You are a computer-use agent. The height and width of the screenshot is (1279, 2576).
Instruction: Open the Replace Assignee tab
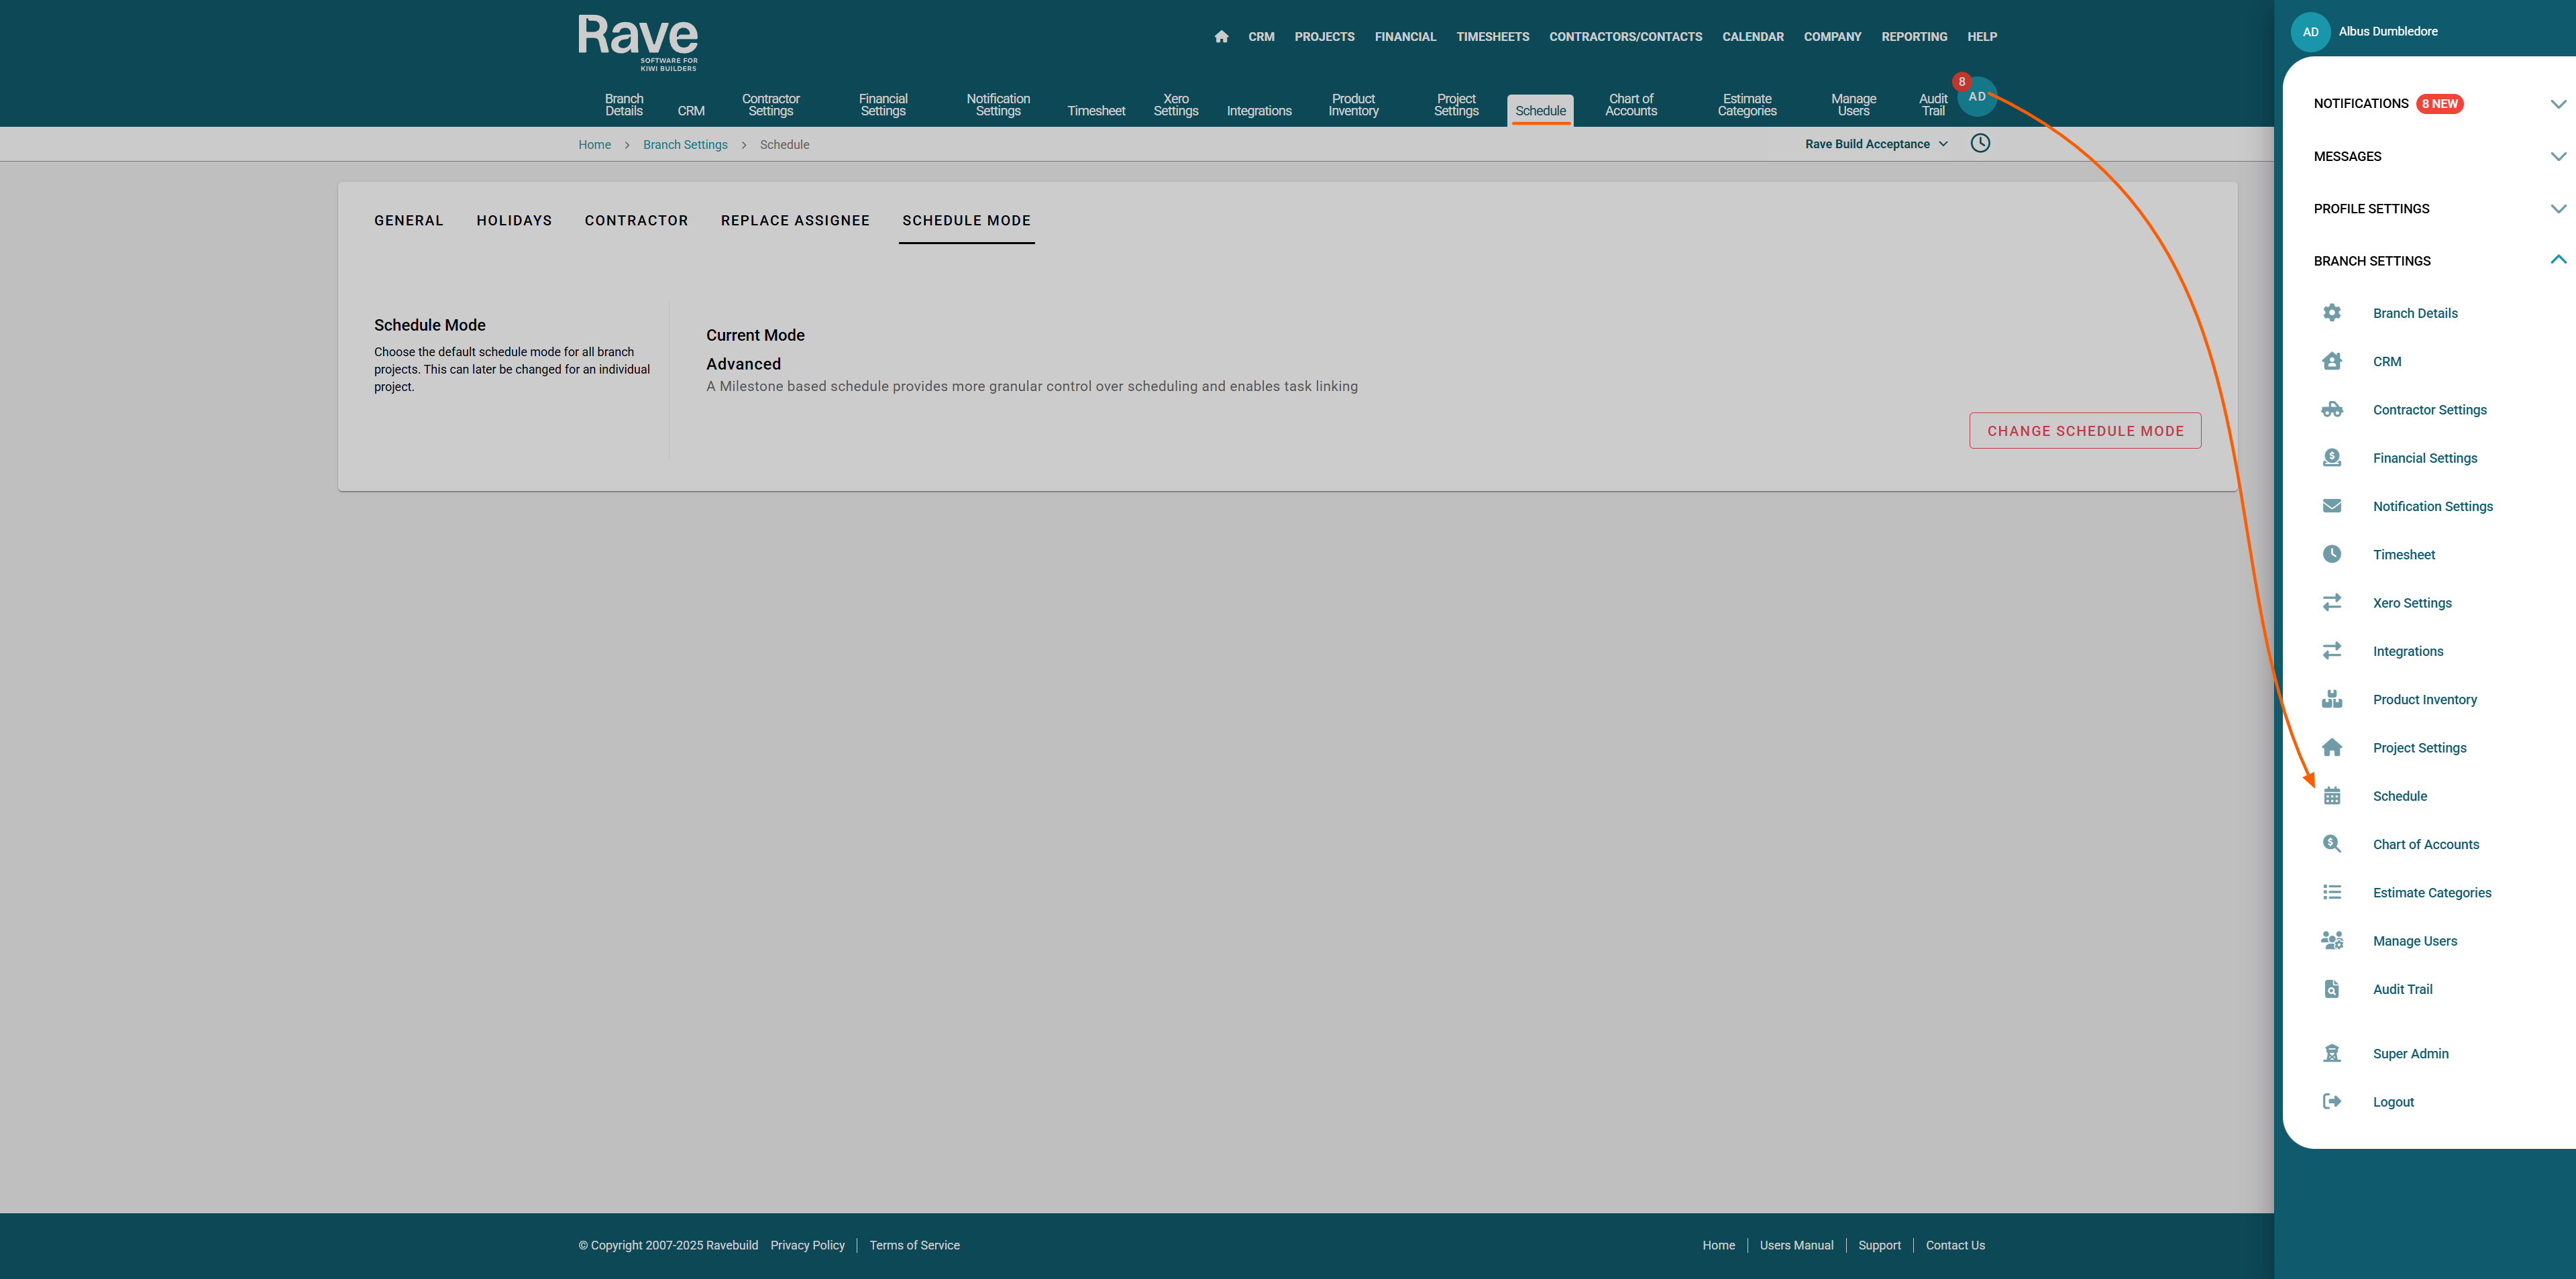(795, 220)
